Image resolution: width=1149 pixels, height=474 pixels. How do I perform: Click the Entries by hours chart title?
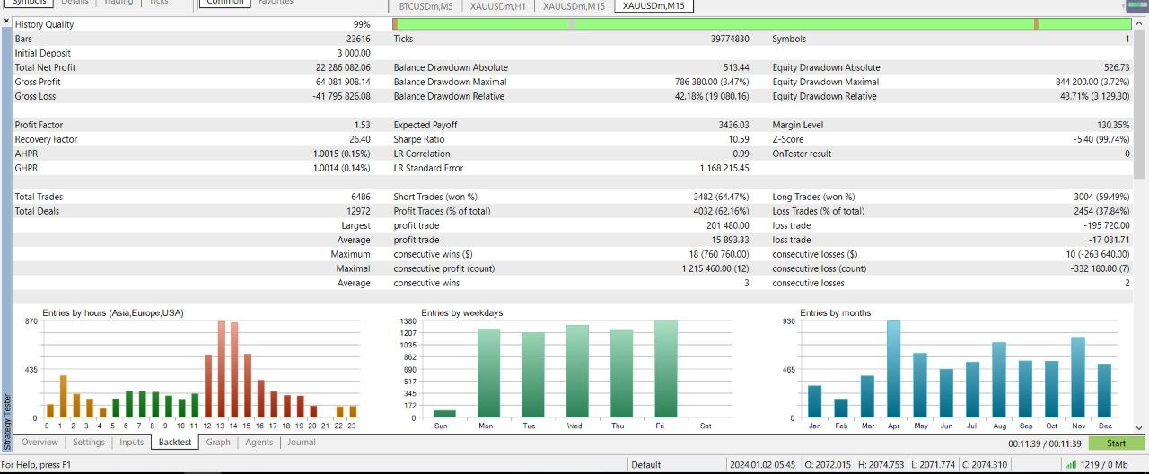(x=113, y=312)
